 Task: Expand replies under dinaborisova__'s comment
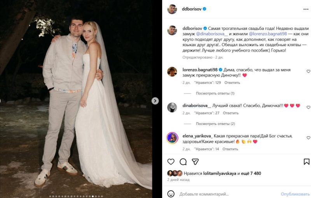coord(215,124)
